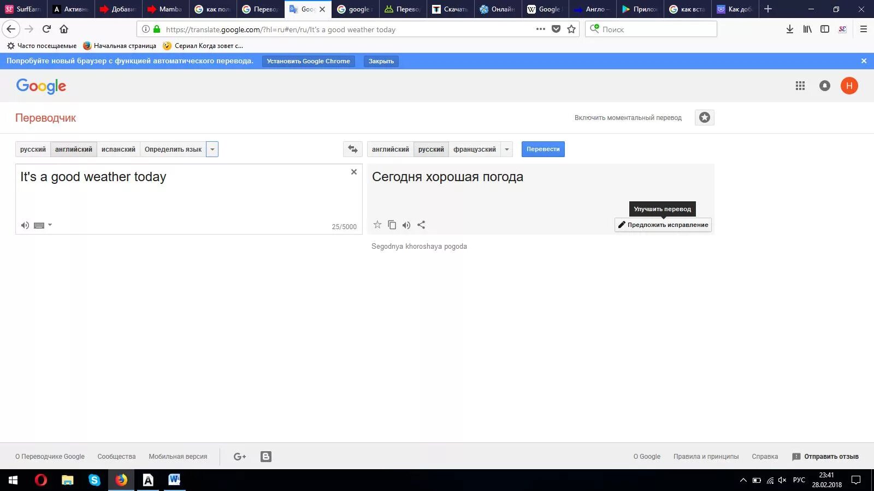Image resolution: width=874 pixels, height=491 pixels.
Task: Expand input tools dropdown arrow
Action: [50, 225]
